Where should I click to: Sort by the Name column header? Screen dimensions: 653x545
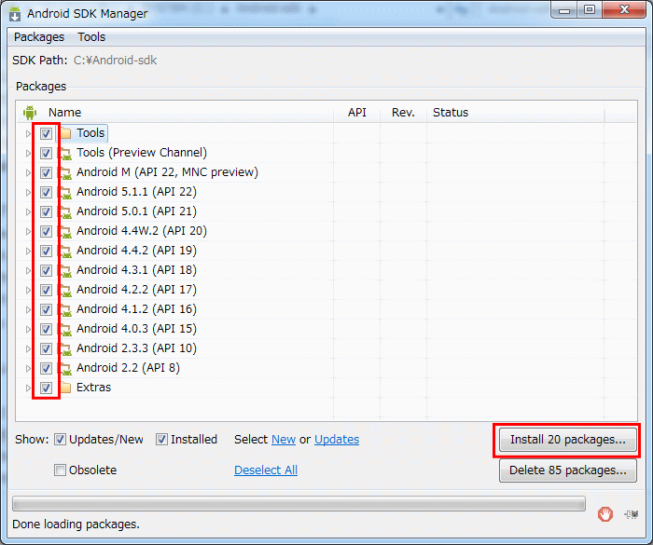coord(65,113)
